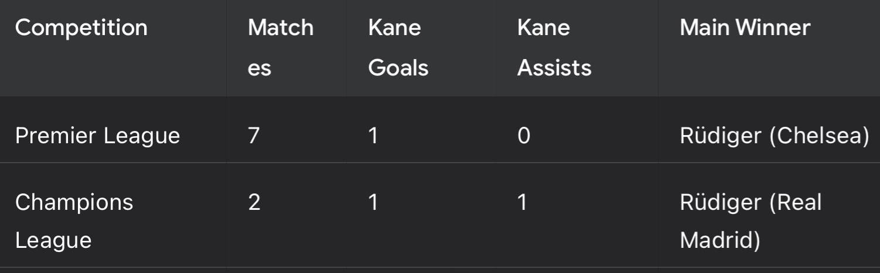Select the Champions League row label
The width and height of the screenshot is (880, 273).
74,221
